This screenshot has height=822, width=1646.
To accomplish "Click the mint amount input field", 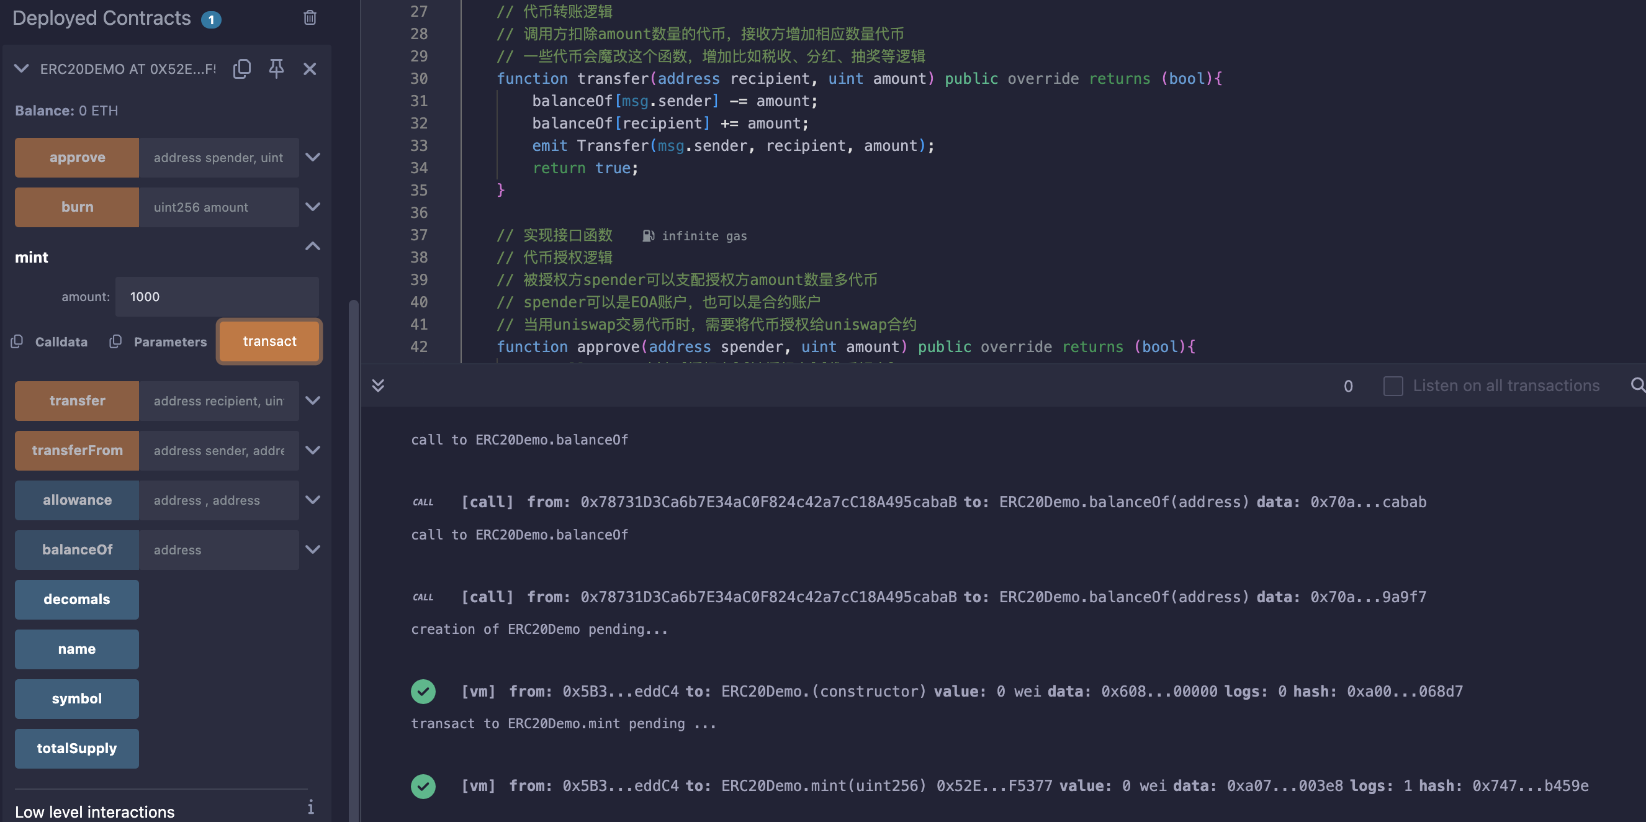I will pos(217,297).
